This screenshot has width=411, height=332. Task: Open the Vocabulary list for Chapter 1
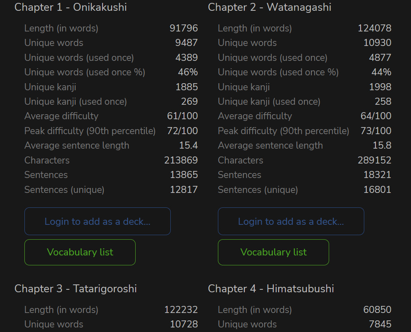pyautogui.click(x=80, y=252)
